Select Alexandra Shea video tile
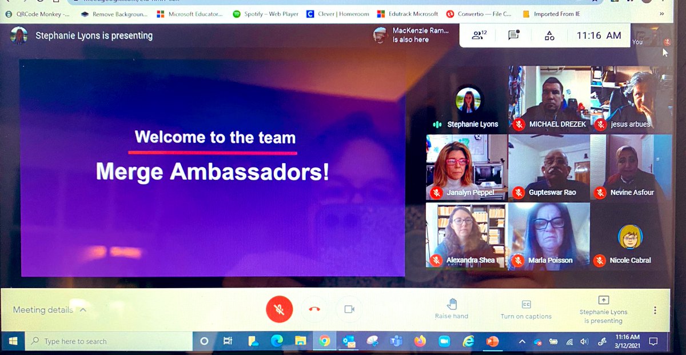Screen dimensions: 686x355 tap(466, 235)
